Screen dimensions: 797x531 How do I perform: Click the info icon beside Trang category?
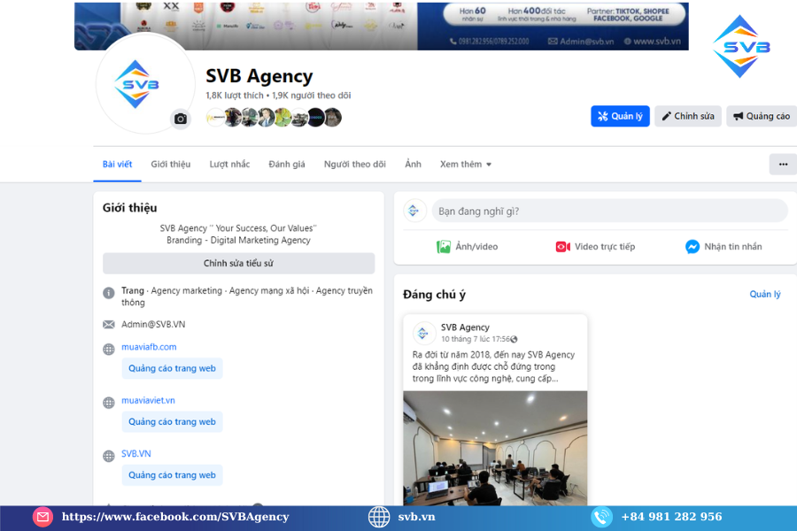109,293
